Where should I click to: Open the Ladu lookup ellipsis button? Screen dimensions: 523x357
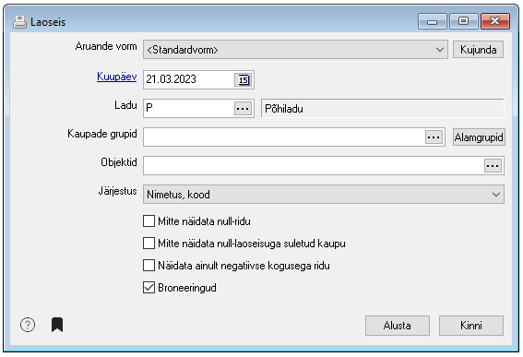pos(243,109)
